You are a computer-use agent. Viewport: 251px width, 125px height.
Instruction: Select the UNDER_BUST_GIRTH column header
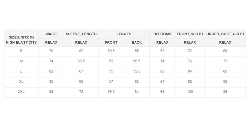(225, 34)
